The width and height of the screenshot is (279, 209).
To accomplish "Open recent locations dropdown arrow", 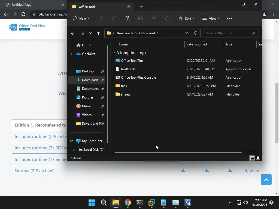I will 90,33.
